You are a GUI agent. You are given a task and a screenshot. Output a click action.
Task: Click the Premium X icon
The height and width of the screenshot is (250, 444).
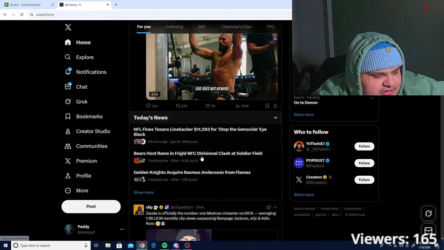pyautogui.click(x=68, y=161)
